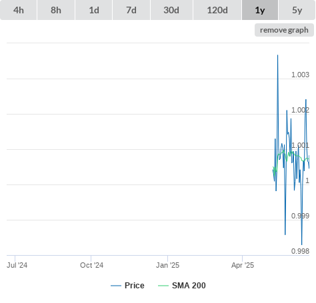The width and height of the screenshot is (316, 303).
Task: Switch chart to 5y range
Action: (297, 10)
